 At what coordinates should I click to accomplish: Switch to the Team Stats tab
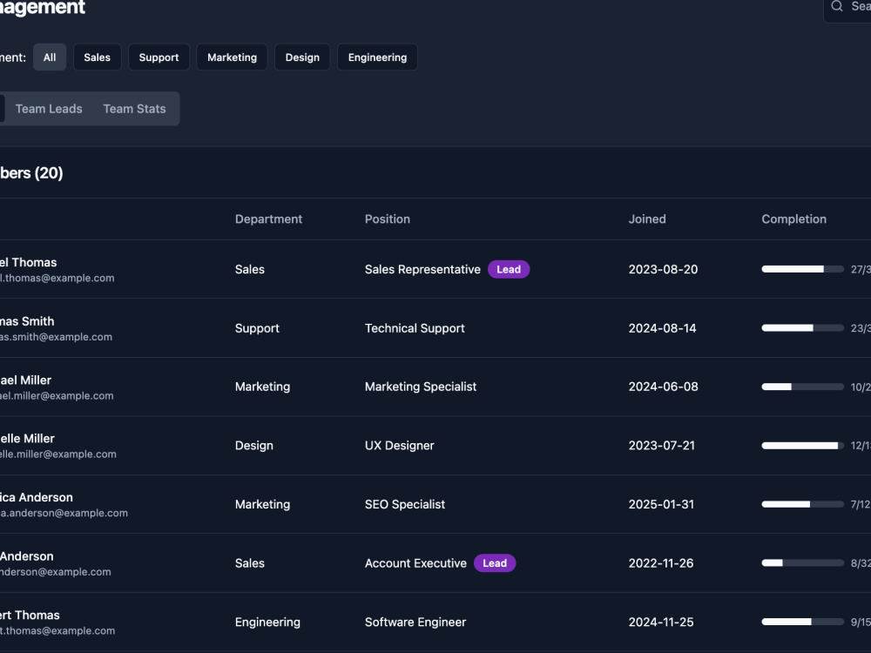click(134, 109)
